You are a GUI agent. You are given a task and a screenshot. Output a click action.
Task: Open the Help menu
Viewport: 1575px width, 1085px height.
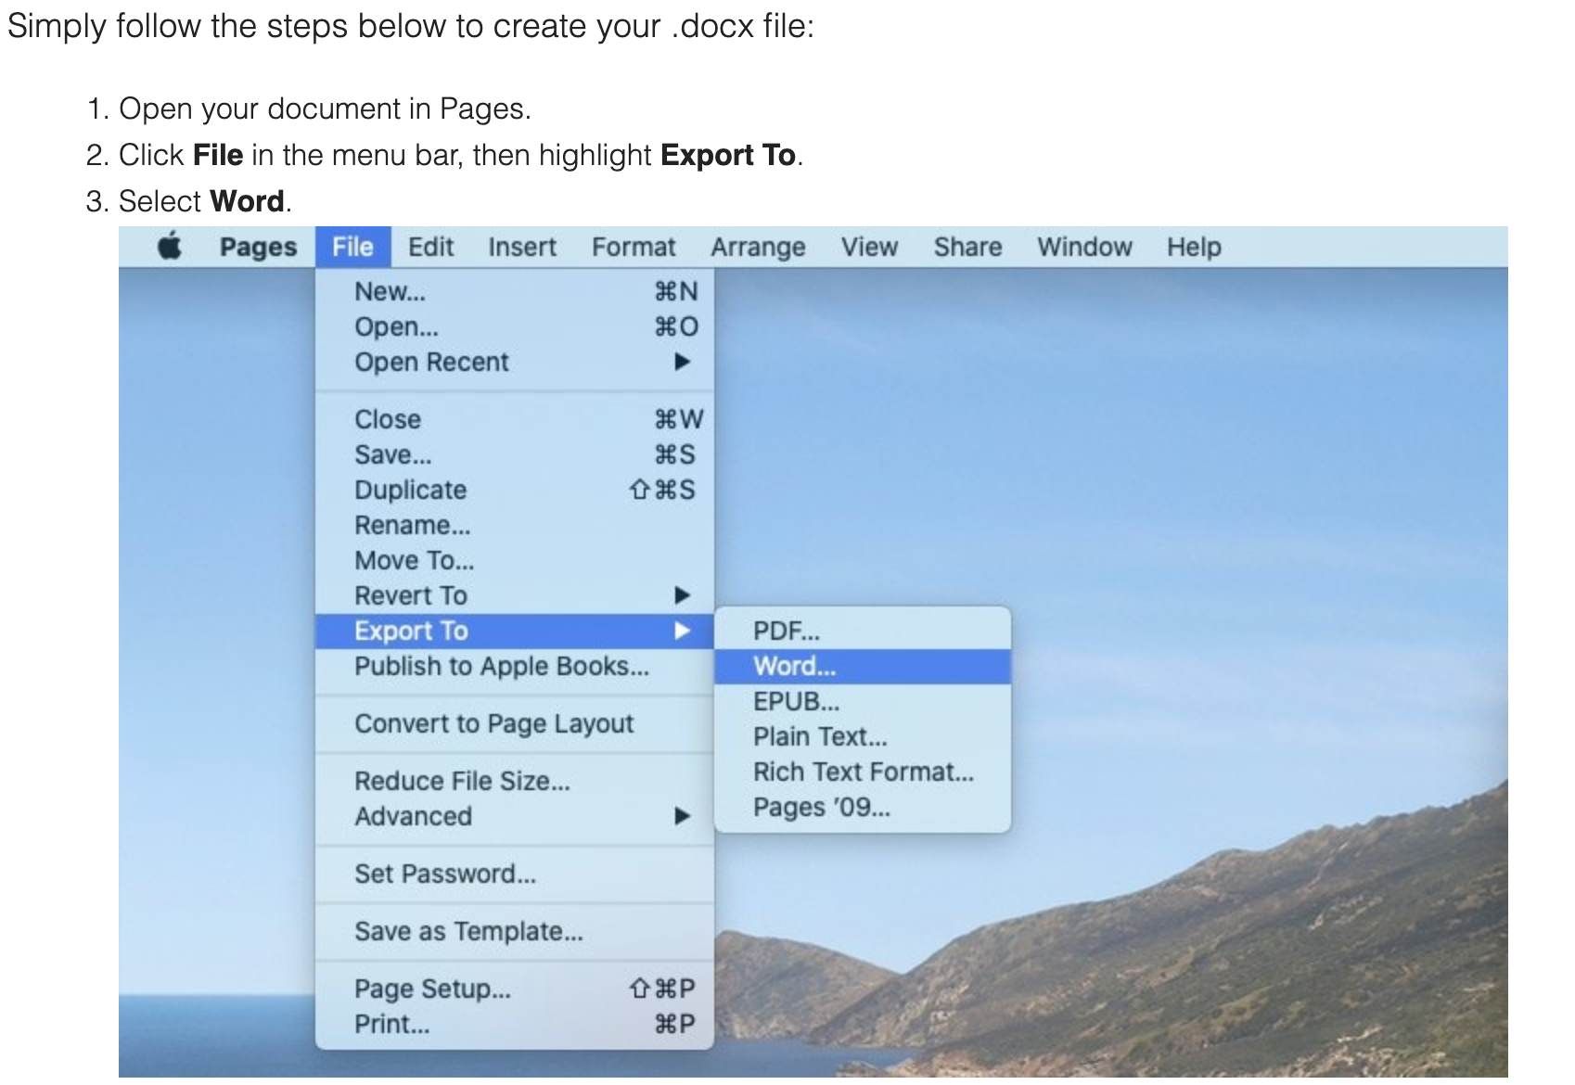[1194, 248]
